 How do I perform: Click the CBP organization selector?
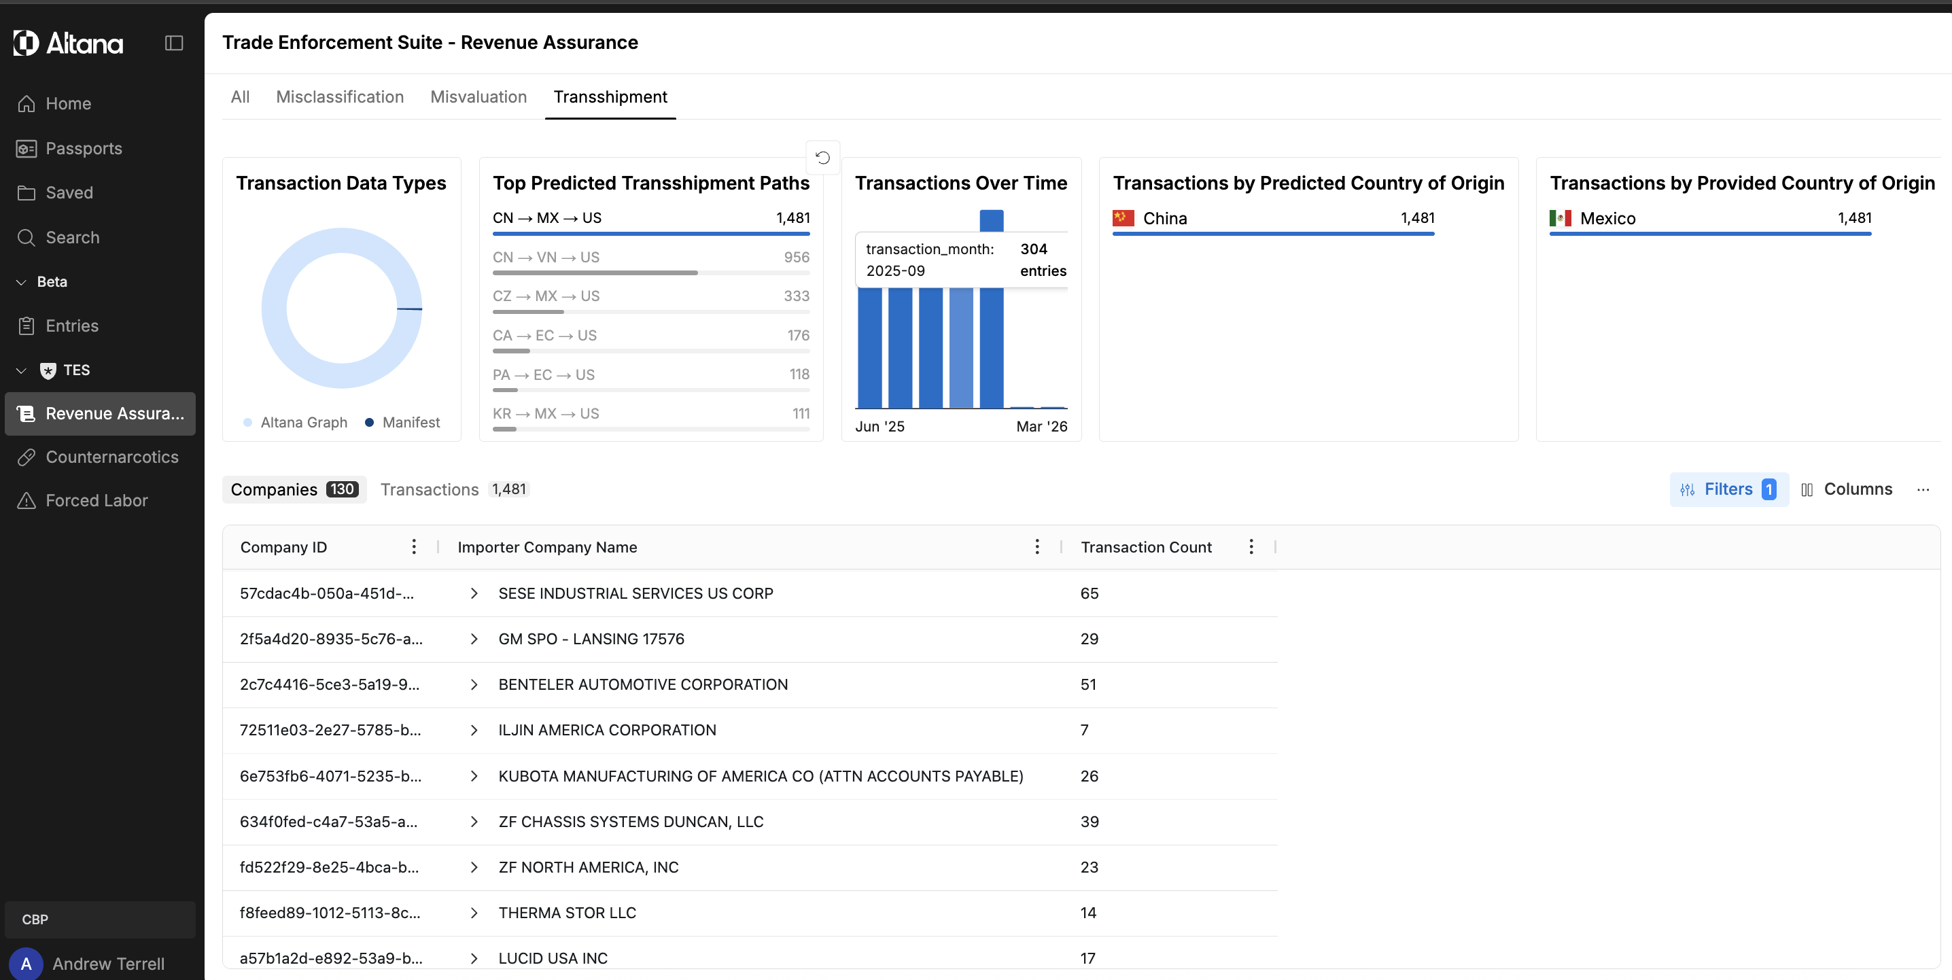click(100, 920)
